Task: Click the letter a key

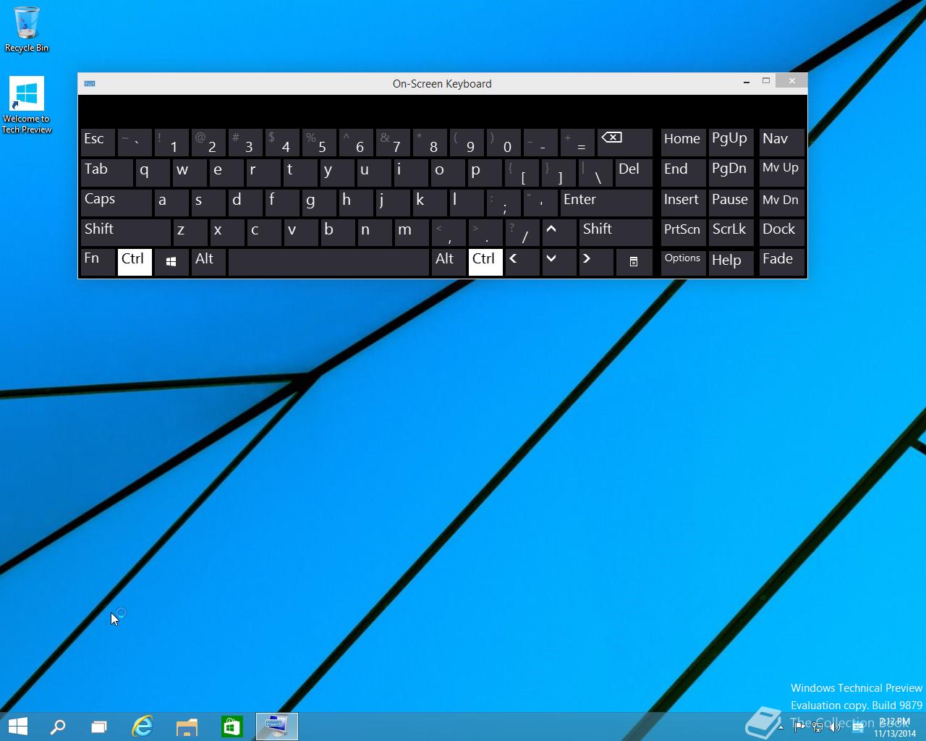Action: pyautogui.click(x=171, y=203)
